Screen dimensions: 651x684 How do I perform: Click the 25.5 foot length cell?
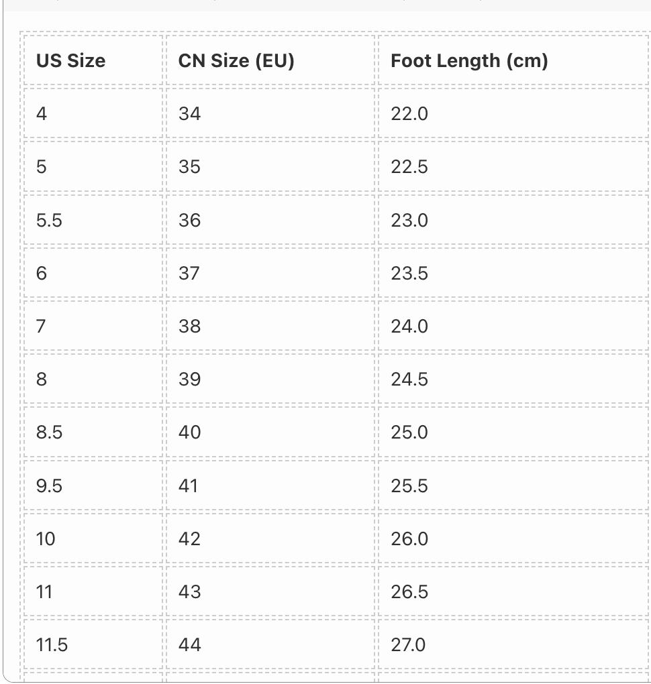[513, 486]
